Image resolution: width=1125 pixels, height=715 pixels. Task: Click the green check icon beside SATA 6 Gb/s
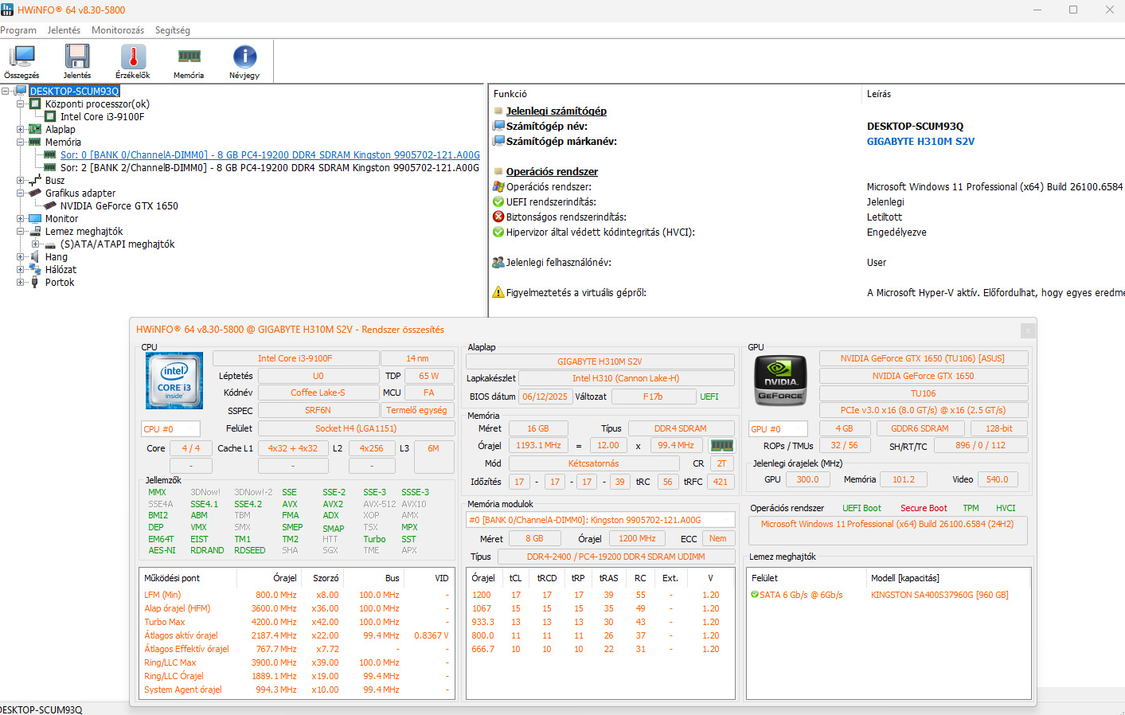click(755, 595)
